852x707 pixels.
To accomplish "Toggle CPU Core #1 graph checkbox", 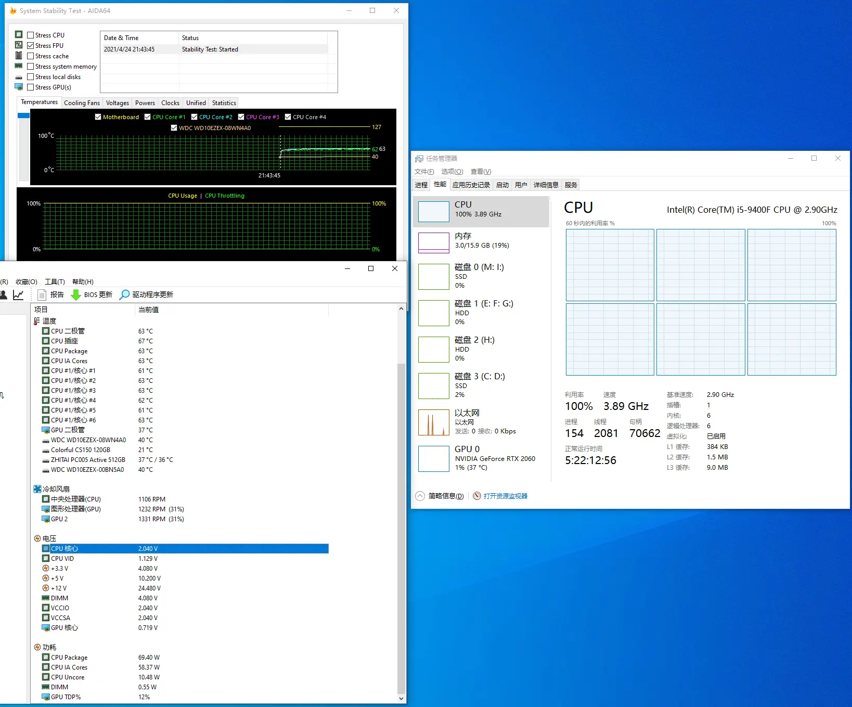I will (x=147, y=117).
